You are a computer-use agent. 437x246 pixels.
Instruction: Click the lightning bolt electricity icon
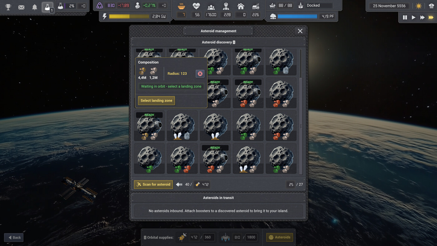point(105,16)
